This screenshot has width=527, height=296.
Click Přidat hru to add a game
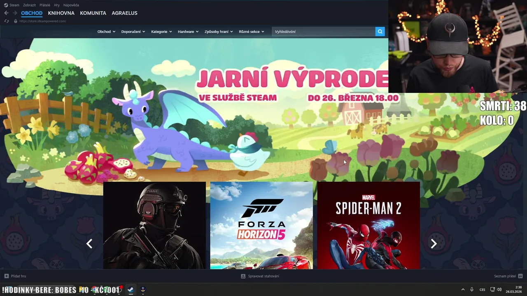(x=18, y=276)
